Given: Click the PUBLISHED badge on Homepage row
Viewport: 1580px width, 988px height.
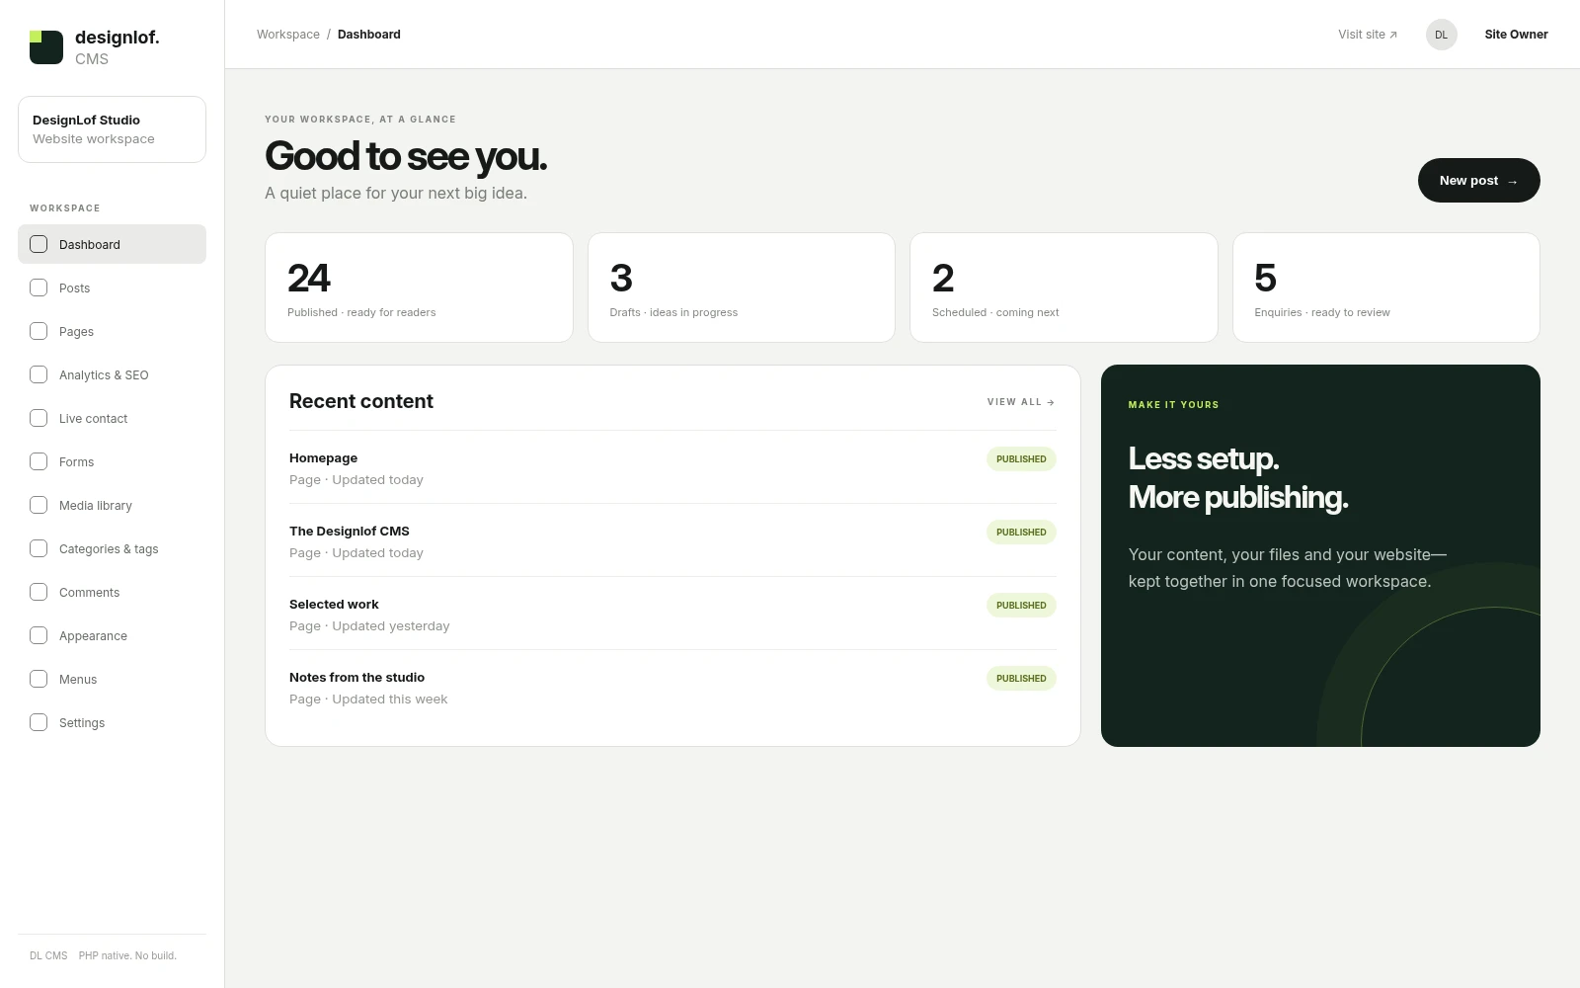Looking at the screenshot, I should [x=1021, y=458].
